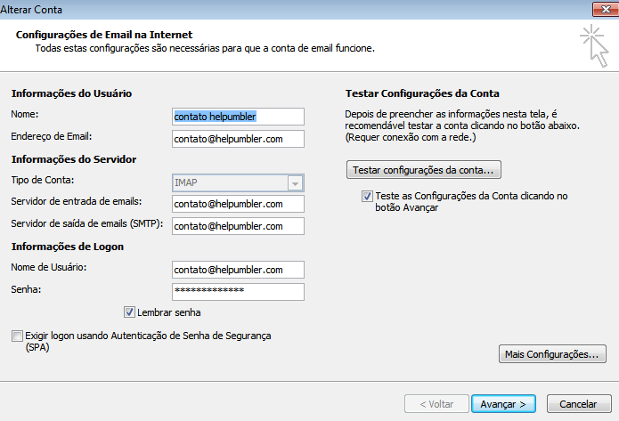This screenshot has width=619, height=421.
Task: Cancel the account change dialog
Action: pyautogui.click(x=578, y=403)
